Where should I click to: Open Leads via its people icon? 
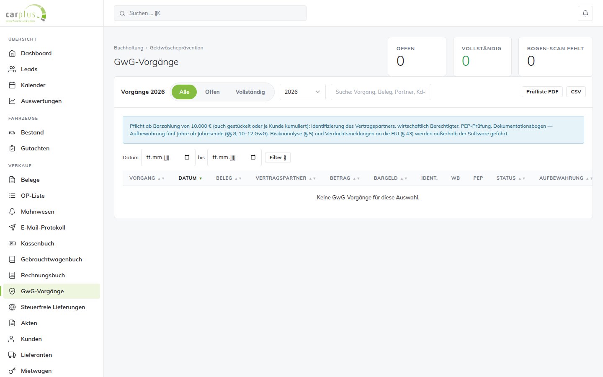tap(12, 69)
